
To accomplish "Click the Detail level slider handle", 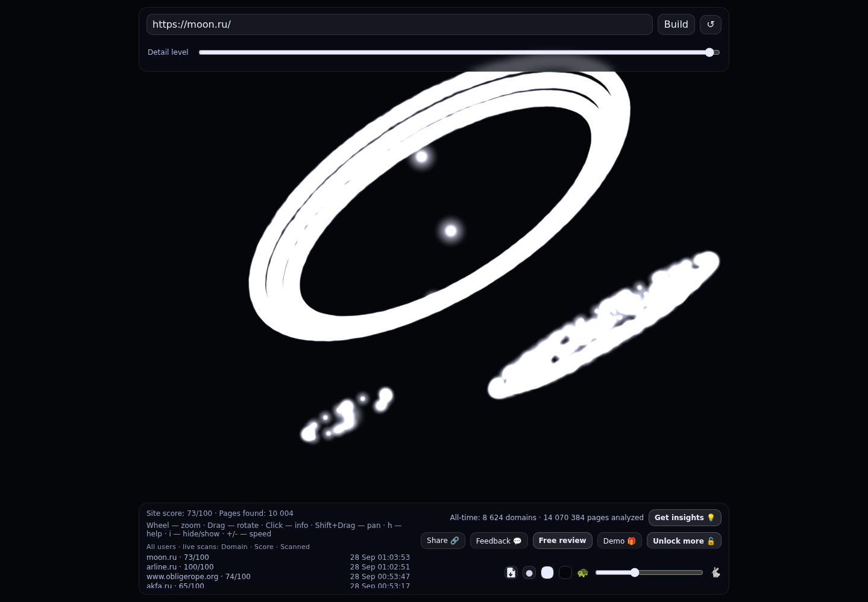I will [x=709, y=52].
